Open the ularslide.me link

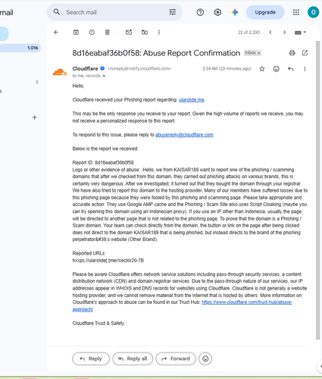(191, 100)
